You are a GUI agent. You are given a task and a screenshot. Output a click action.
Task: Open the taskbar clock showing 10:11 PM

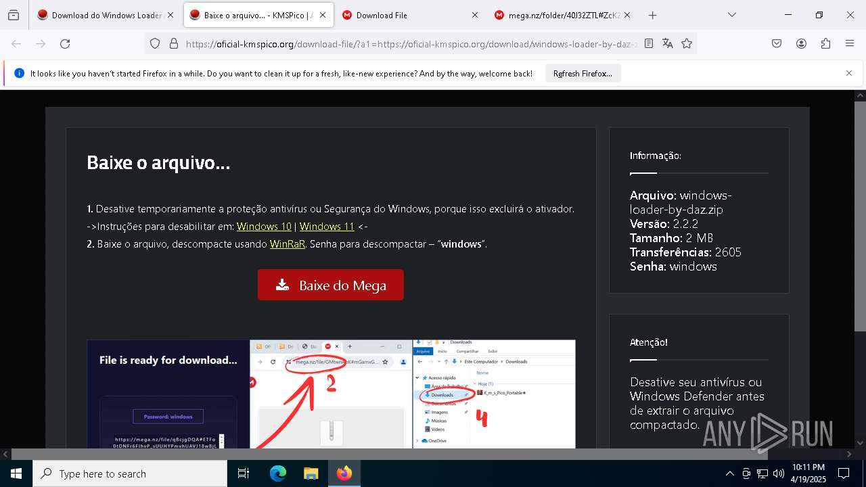coord(808,473)
